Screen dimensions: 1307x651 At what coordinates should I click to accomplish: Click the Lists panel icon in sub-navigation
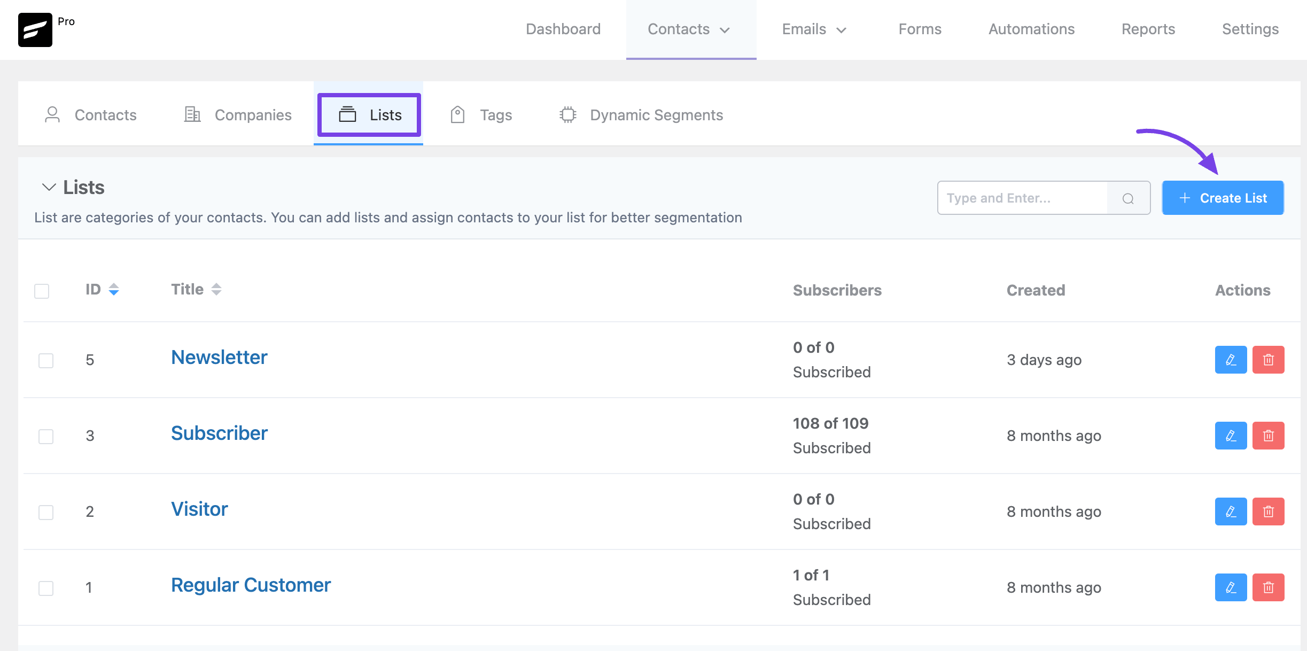point(347,114)
